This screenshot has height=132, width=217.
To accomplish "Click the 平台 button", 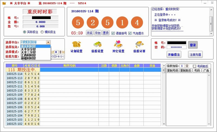I will pyautogui.click(x=98, y=33).
